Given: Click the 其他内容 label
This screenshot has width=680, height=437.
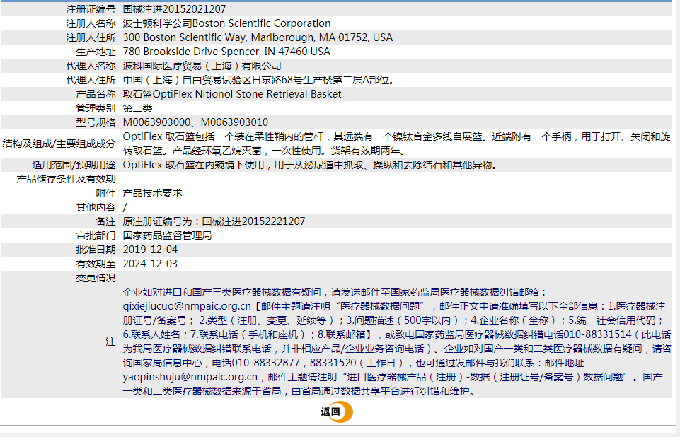Looking at the screenshot, I should [96, 207].
